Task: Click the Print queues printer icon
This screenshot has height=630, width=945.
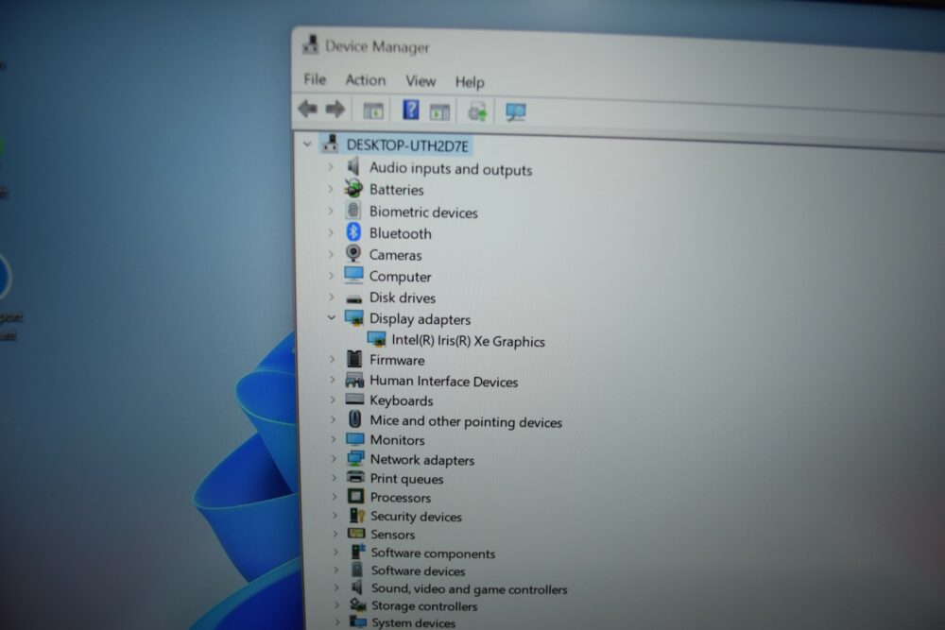Action: [355, 477]
